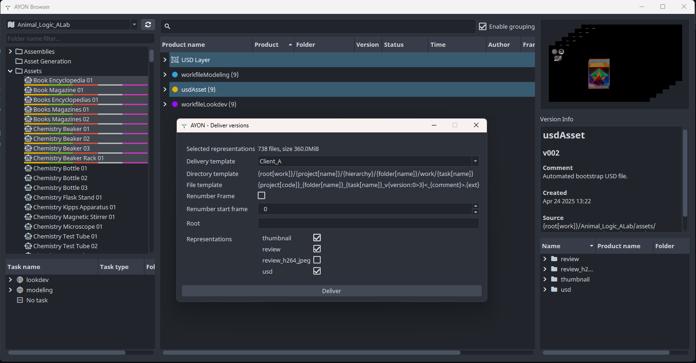Click the review folder icon in representations
This screenshot has width=696, height=363.
[x=554, y=259]
